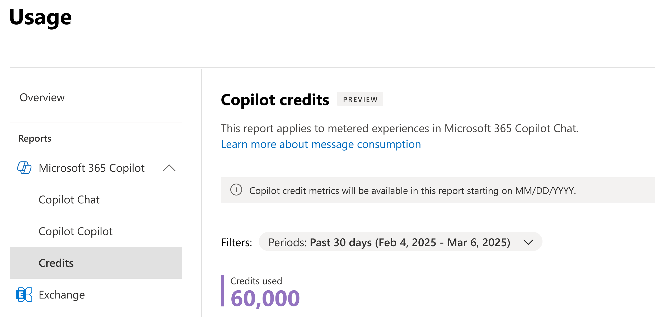Collapse the Microsoft 365 Copilot section chevron

(x=169, y=168)
